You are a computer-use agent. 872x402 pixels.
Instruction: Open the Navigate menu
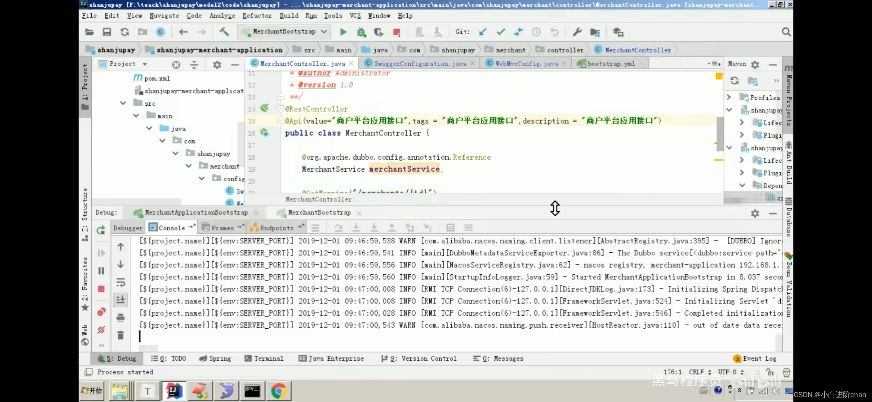click(164, 16)
